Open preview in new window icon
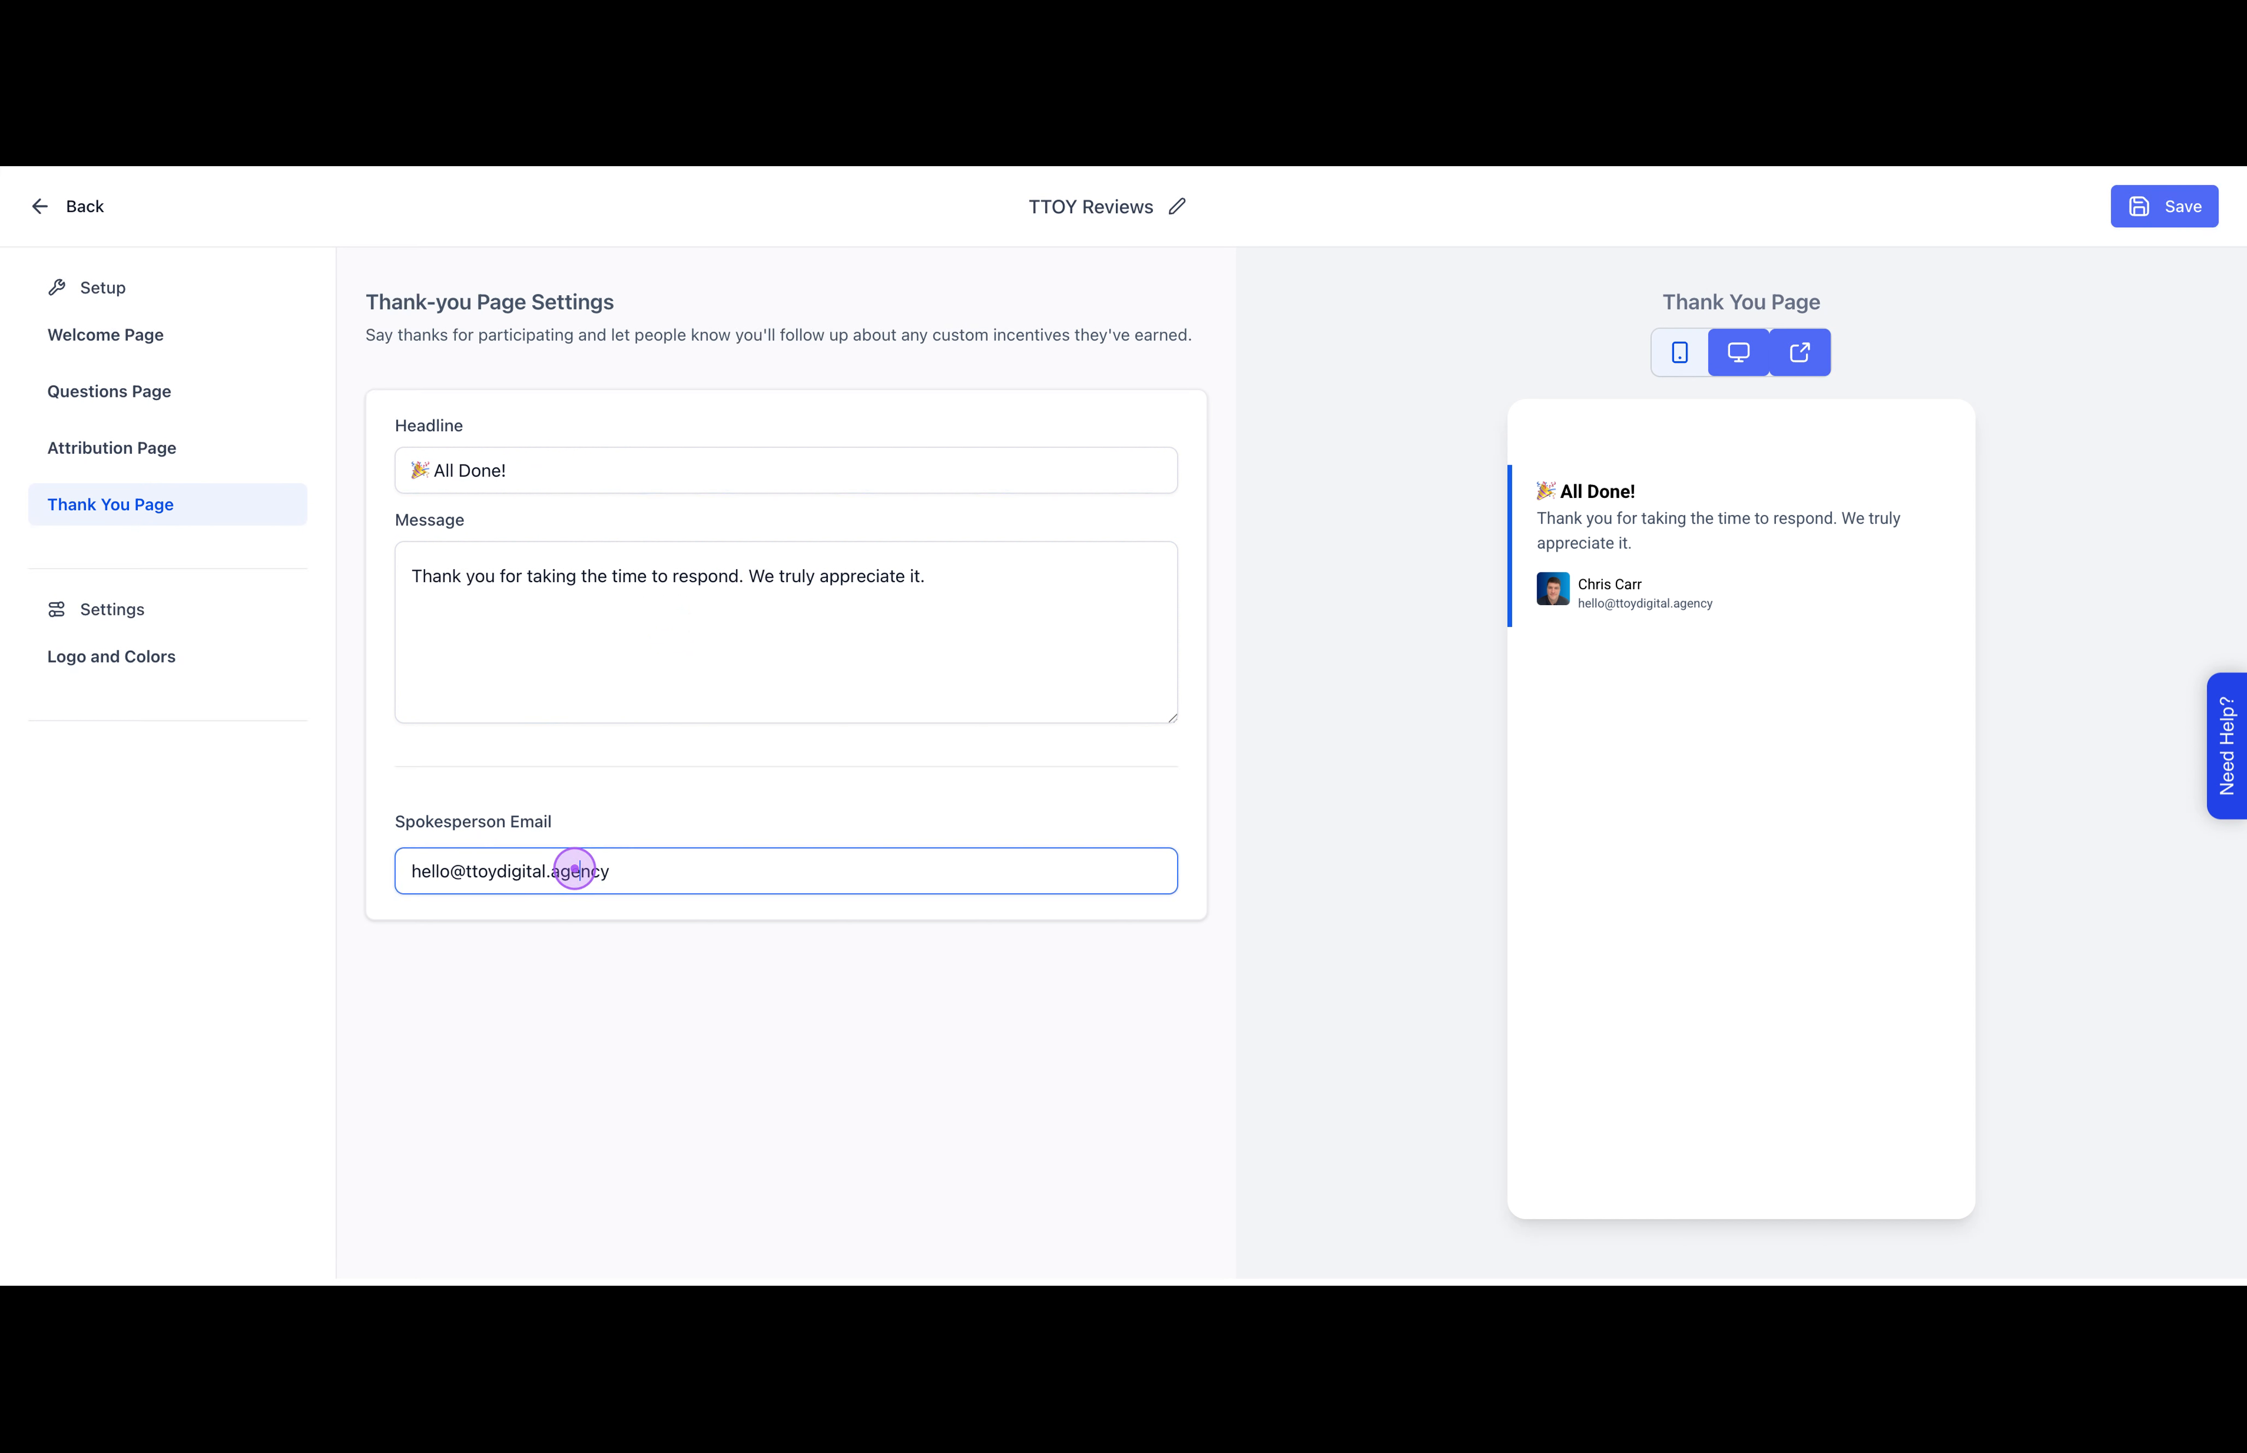The height and width of the screenshot is (1453, 2247). [1800, 353]
